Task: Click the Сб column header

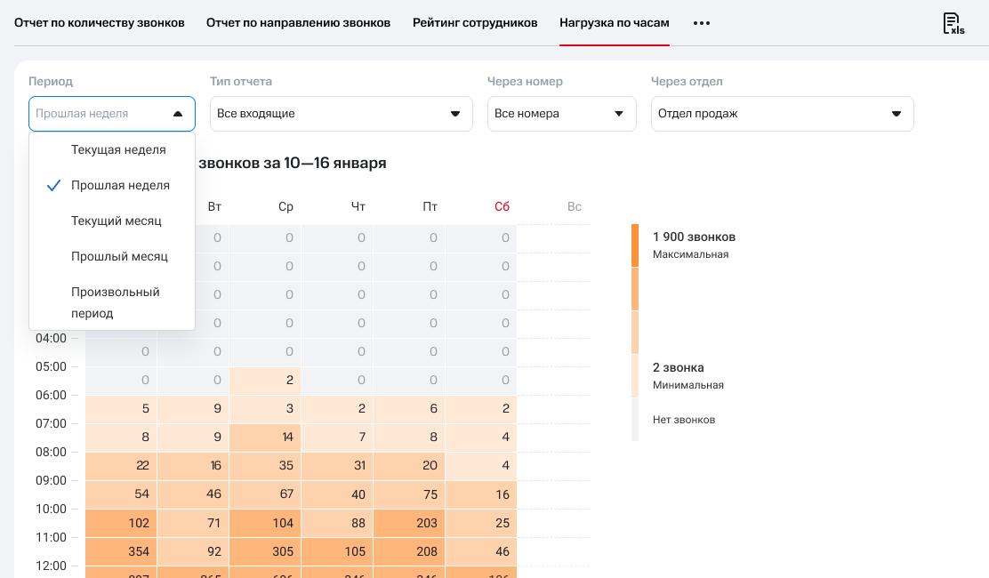Action: coord(502,207)
